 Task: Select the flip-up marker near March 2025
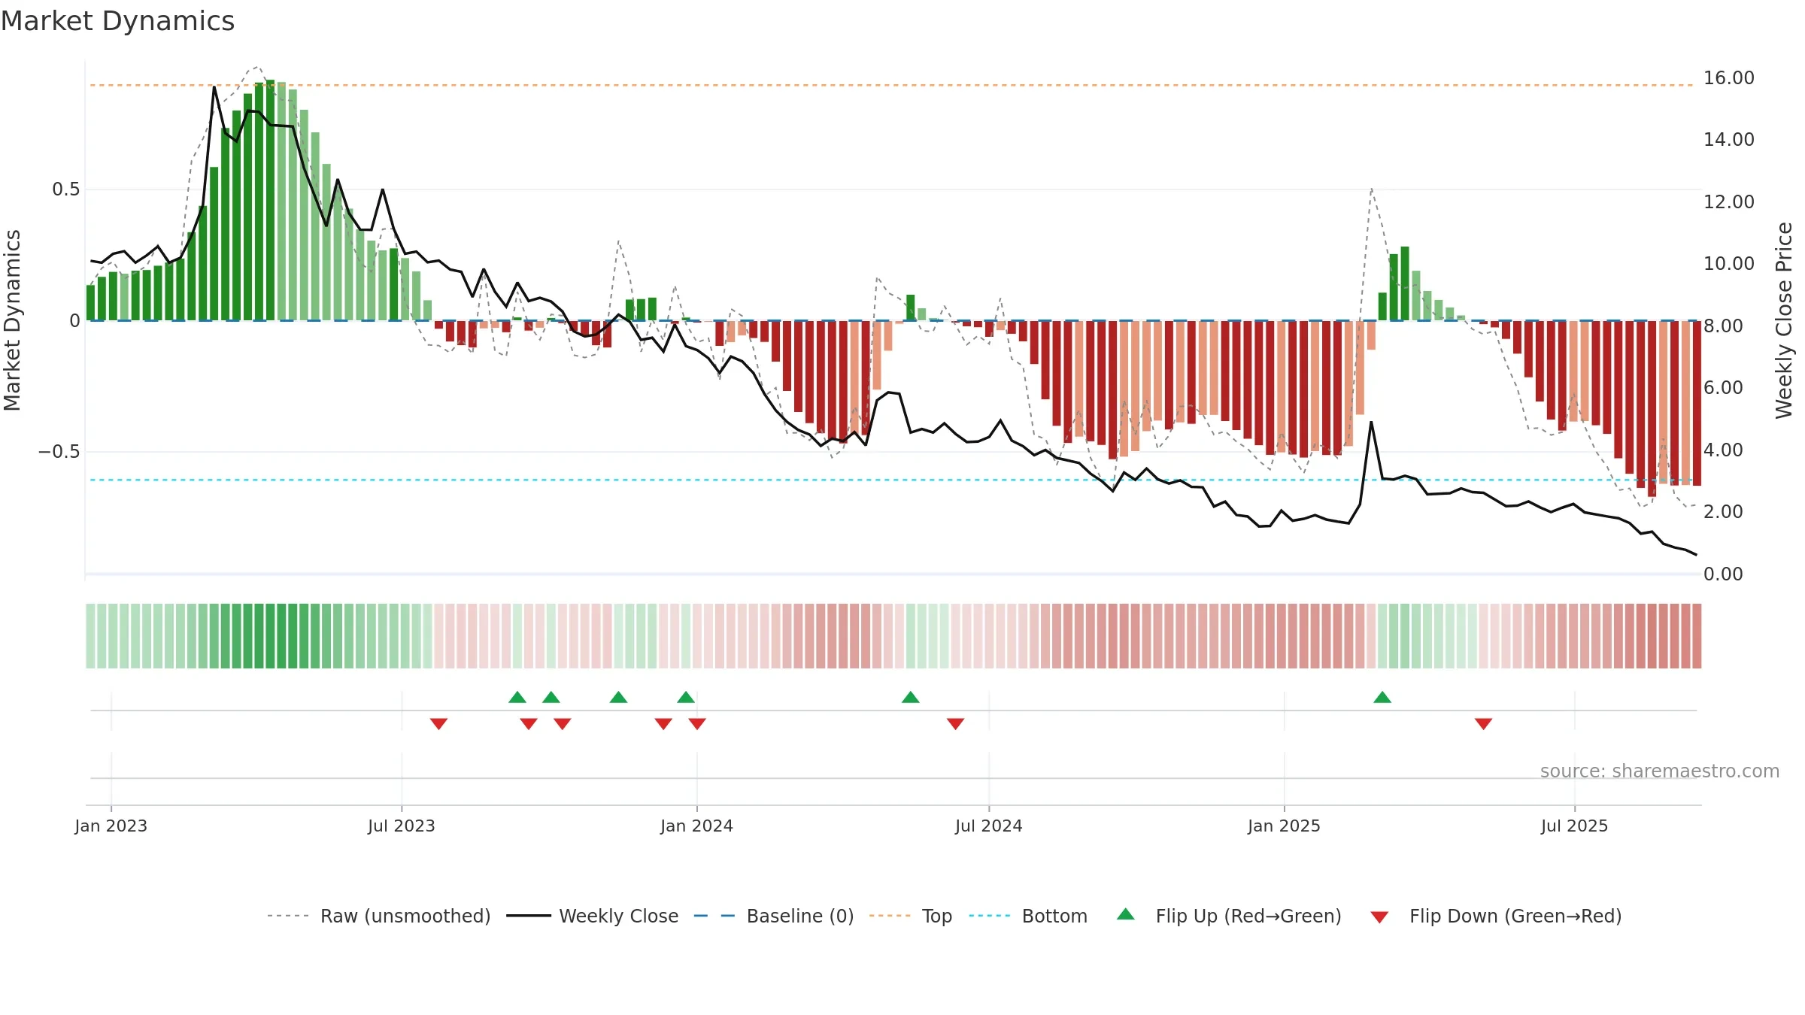tap(1382, 697)
